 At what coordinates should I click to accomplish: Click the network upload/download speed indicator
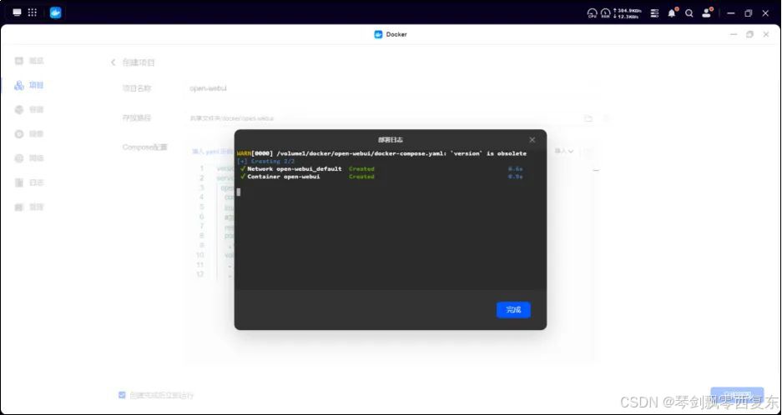pos(628,13)
